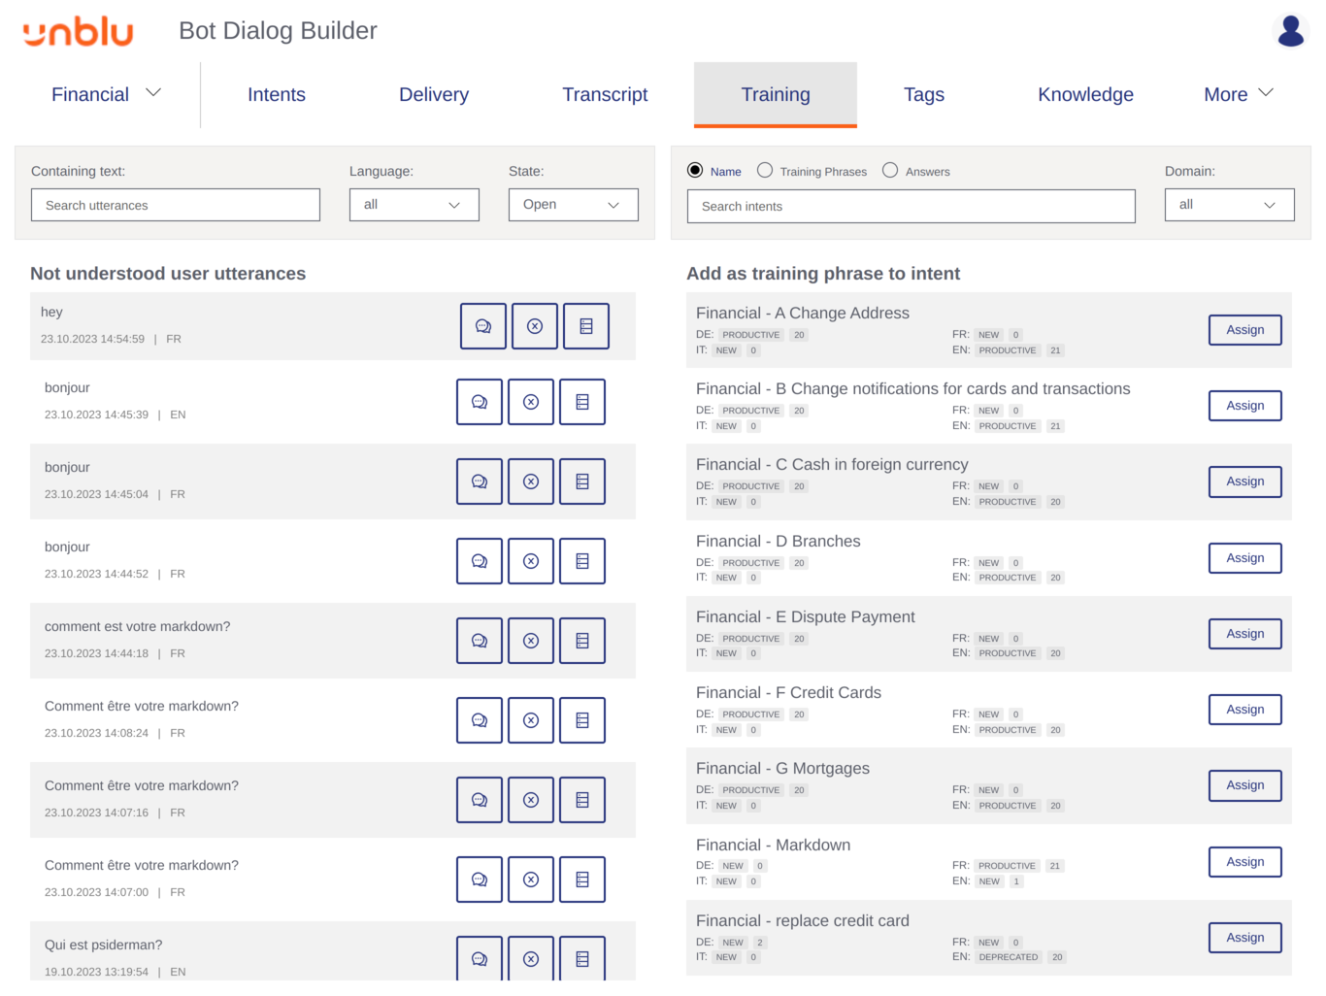Dismiss the second 'bonjour' utterance via X icon
The image size is (1326, 996).
[x=531, y=481]
